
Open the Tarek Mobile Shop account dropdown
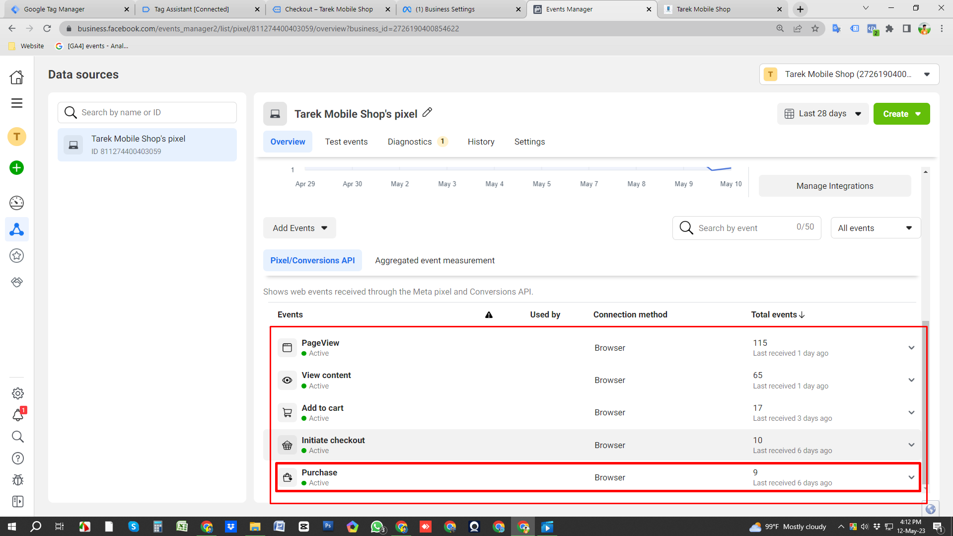[x=849, y=74]
